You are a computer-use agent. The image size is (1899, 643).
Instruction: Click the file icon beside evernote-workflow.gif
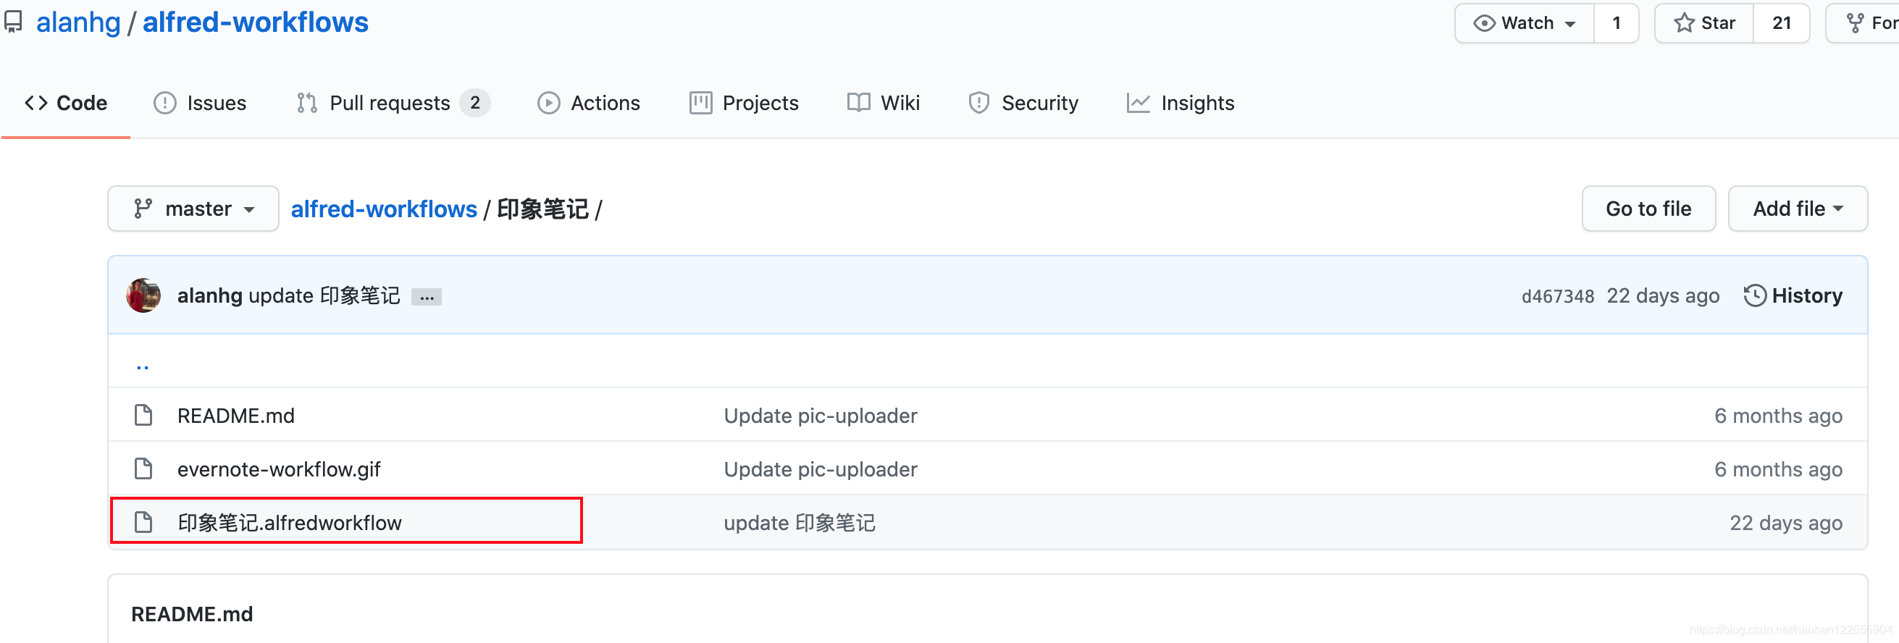pyautogui.click(x=143, y=469)
